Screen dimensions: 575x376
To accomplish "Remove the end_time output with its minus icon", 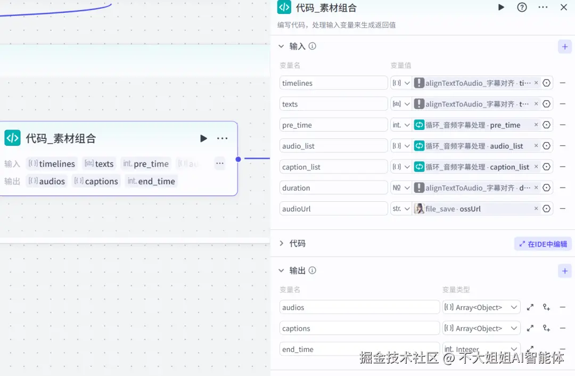I will pyautogui.click(x=563, y=349).
